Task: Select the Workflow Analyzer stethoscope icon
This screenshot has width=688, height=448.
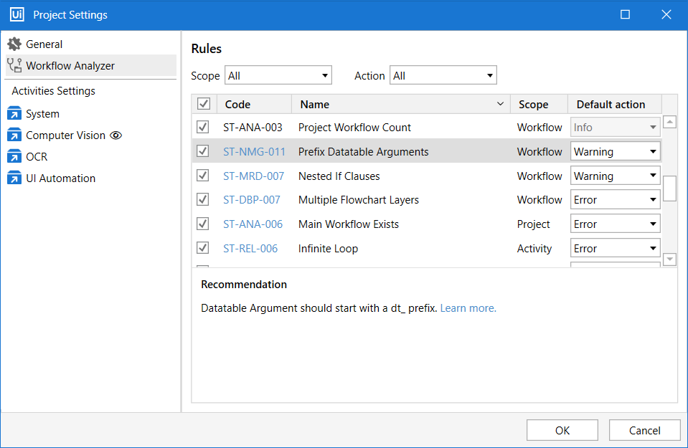Action: [14, 66]
